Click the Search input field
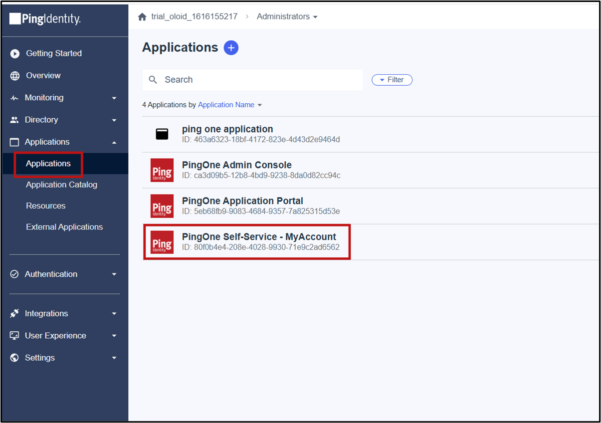 pyautogui.click(x=252, y=80)
